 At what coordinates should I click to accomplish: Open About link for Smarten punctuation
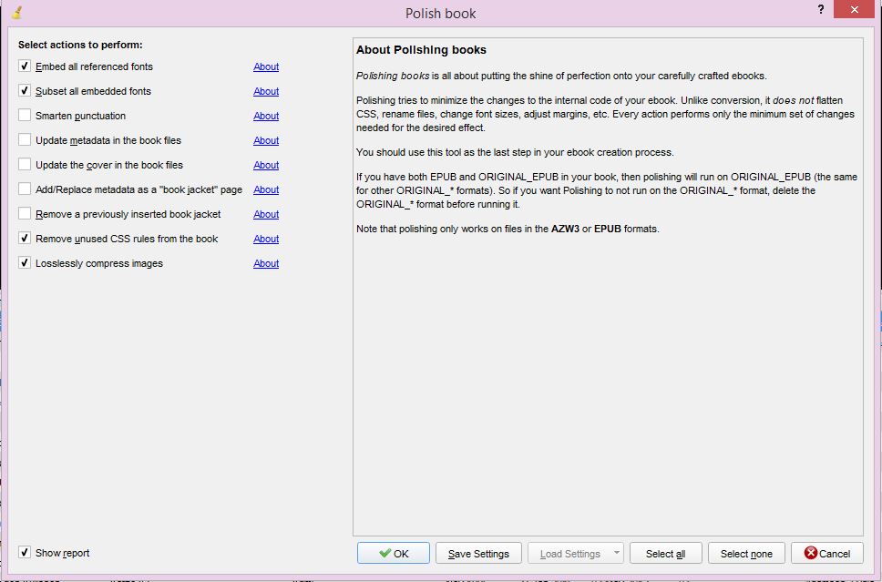[x=266, y=116]
